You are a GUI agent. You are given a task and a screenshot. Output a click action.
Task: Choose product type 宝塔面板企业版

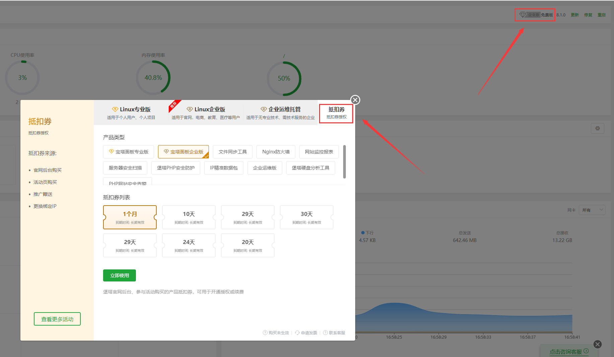click(x=183, y=152)
